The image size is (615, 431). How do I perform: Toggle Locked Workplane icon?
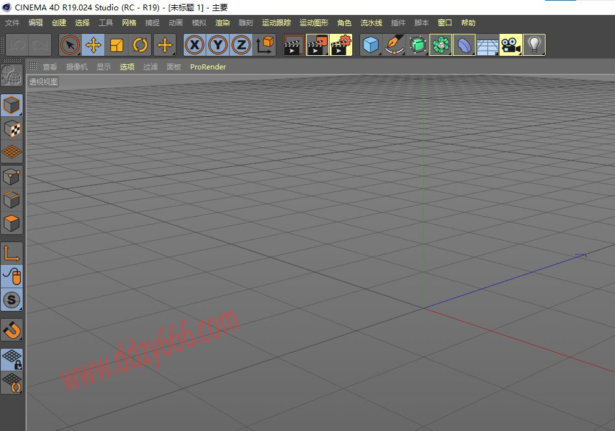[x=12, y=360]
